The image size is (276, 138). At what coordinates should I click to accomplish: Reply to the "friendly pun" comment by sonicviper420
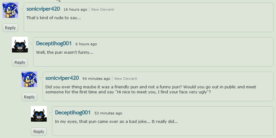click(x=29, y=97)
